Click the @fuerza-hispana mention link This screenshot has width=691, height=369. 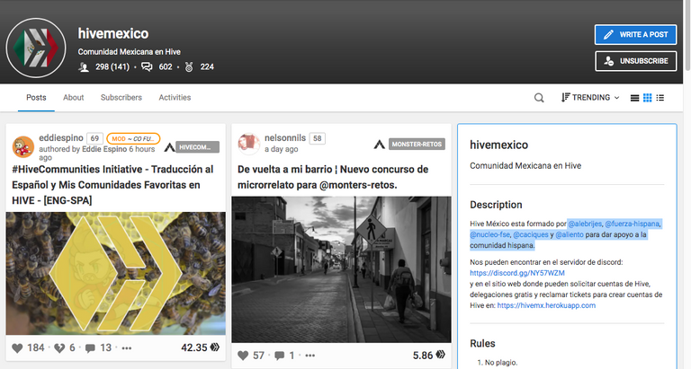click(632, 224)
